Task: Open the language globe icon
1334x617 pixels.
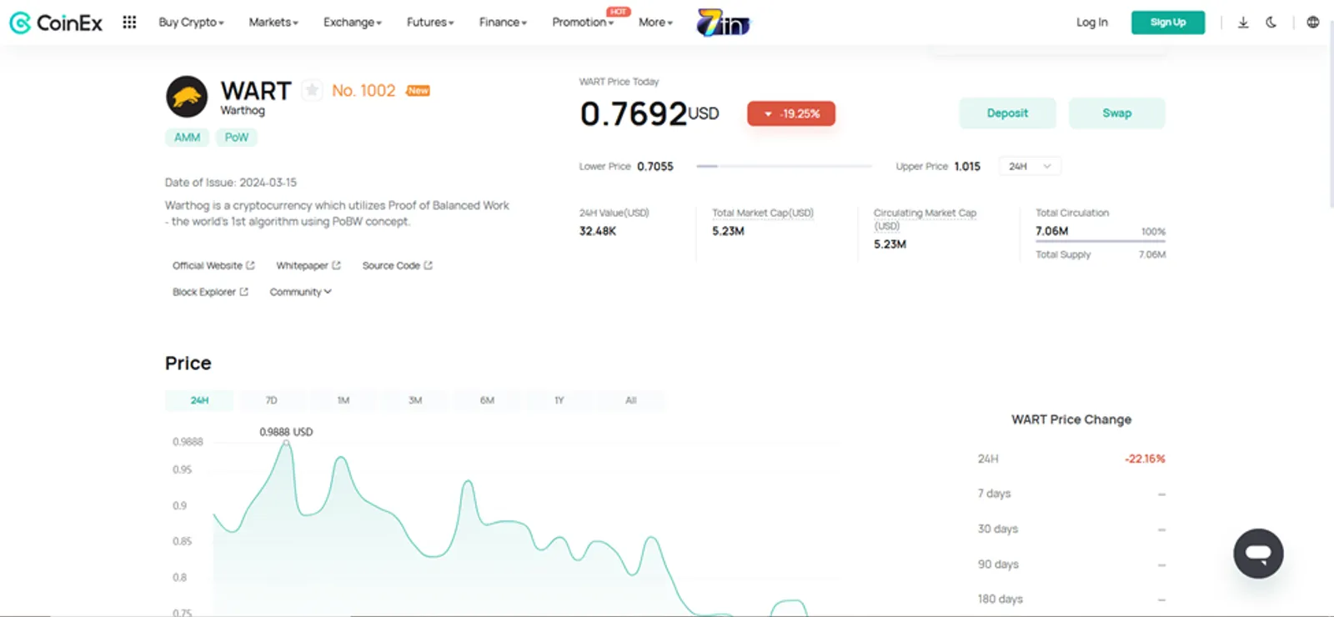Action: pos(1313,23)
